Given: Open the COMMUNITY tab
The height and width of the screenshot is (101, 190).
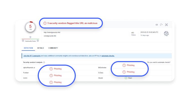Looking at the screenshot, I should point(53,48).
